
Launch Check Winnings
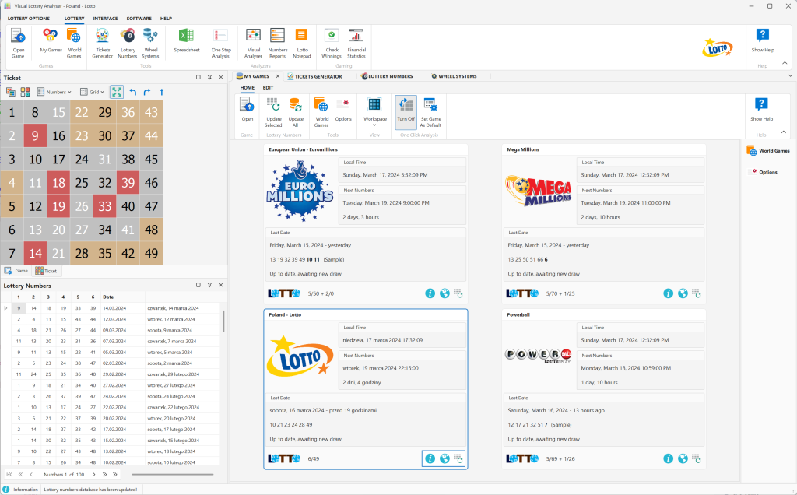pos(332,42)
